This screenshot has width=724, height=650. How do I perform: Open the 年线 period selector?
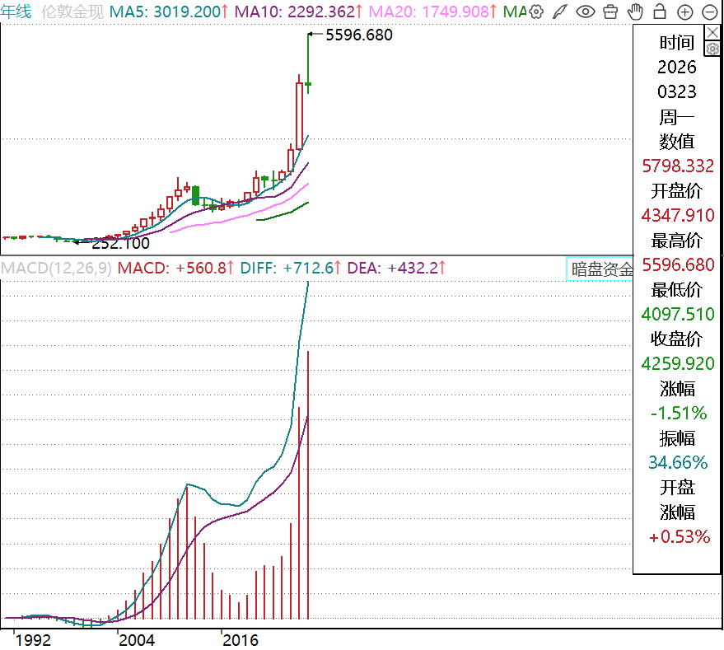16,12
